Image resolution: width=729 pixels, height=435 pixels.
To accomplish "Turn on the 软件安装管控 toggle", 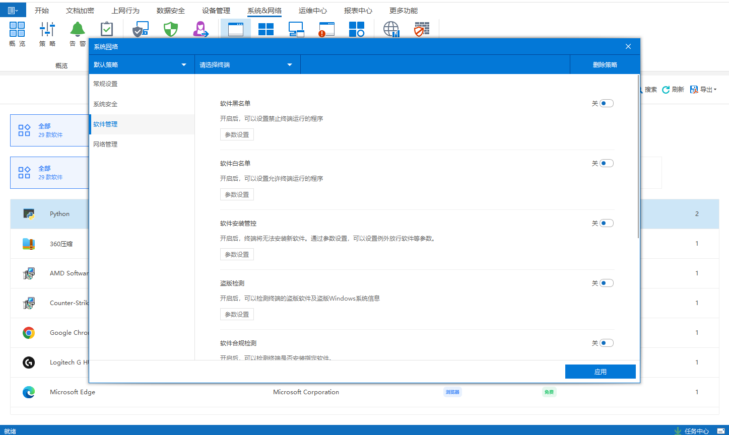I will click(x=606, y=224).
